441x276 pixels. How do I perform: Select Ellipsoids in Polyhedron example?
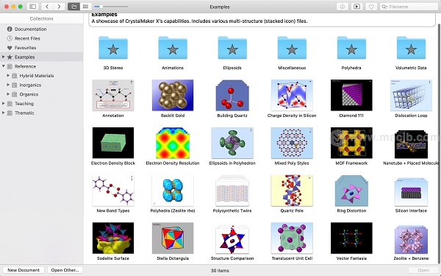[x=232, y=143]
